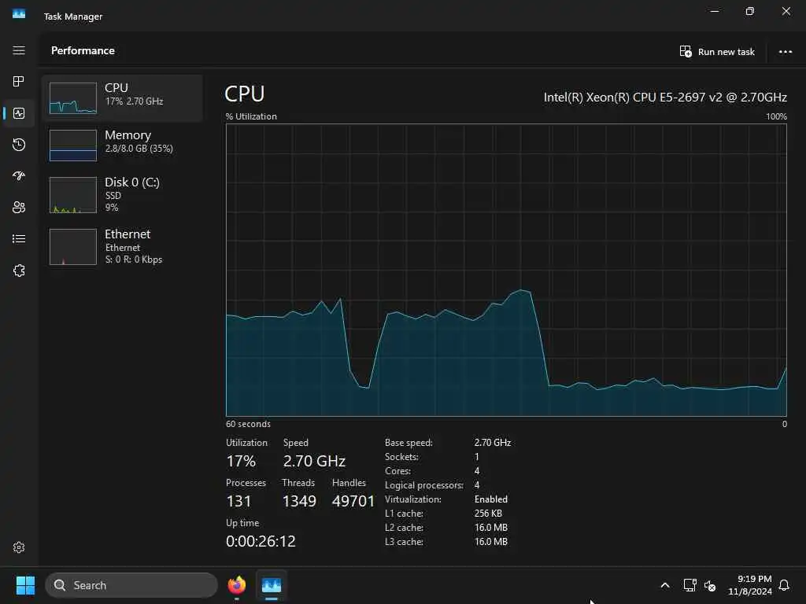The width and height of the screenshot is (806, 604).
Task: Open the clock and date flyout
Action: pyautogui.click(x=749, y=585)
